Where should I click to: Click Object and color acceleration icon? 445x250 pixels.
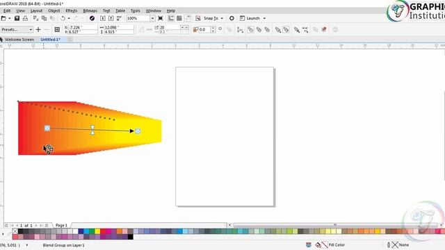coord(278,29)
